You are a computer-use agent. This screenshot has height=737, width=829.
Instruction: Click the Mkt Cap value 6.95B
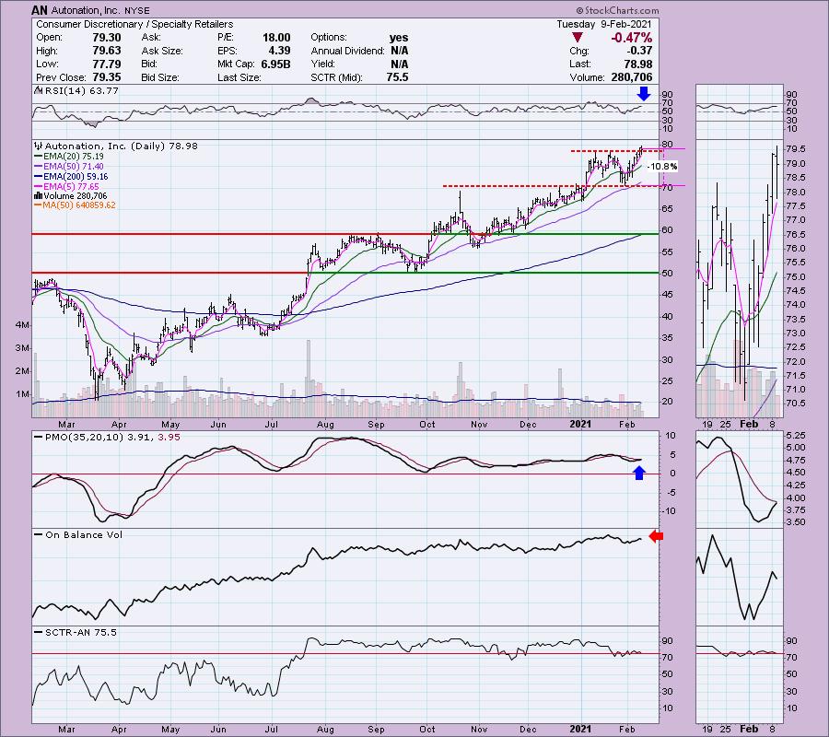(x=275, y=64)
